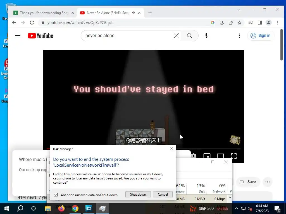Image resolution: width=286 pixels, height=214 pixels.
Task: Click the muted volume tray icon
Action: pyautogui.click(x=250, y=208)
